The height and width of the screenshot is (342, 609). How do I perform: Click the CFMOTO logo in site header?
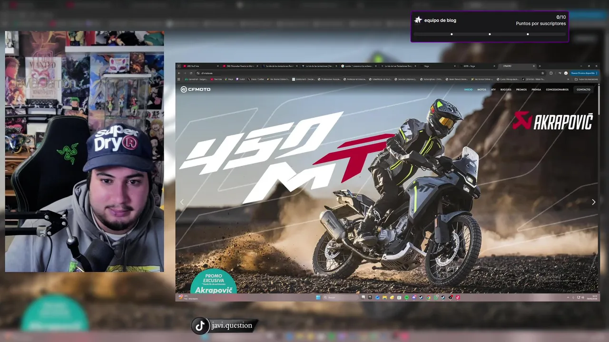pyautogui.click(x=195, y=89)
